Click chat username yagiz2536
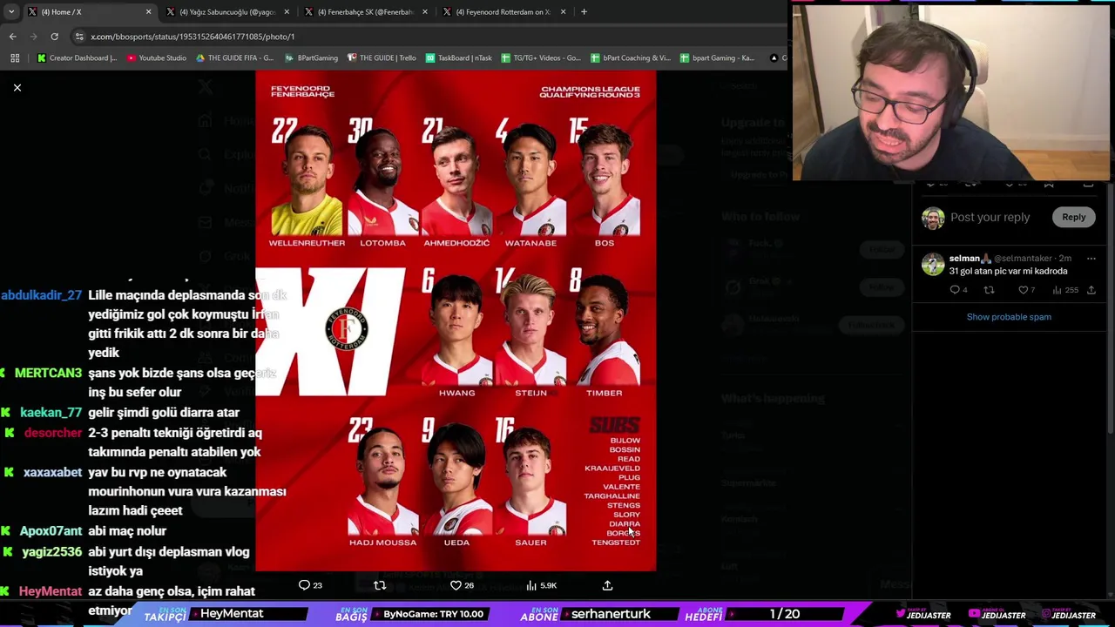1115x627 pixels. click(x=51, y=552)
